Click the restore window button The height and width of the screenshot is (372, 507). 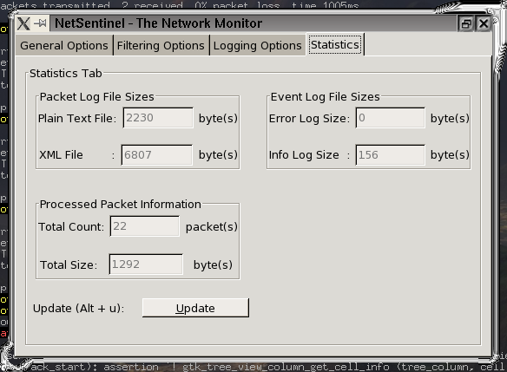466,23
